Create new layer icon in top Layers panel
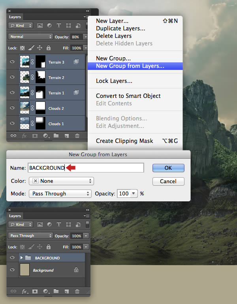Image resolution: width=237 pixels, height=304 pixels. pos(67,136)
